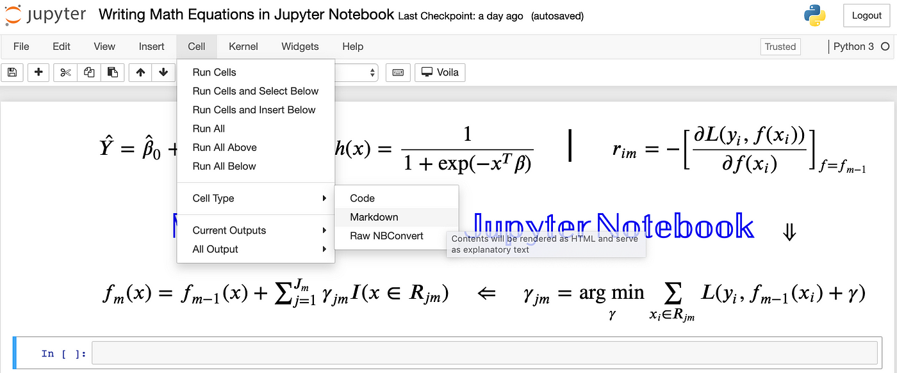
Task: Click the kernel idle indicator circle
Action: [885, 46]
